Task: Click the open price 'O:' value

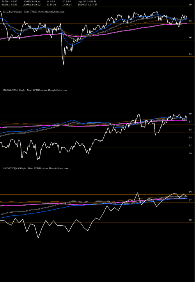Action: tap(50, 2)
